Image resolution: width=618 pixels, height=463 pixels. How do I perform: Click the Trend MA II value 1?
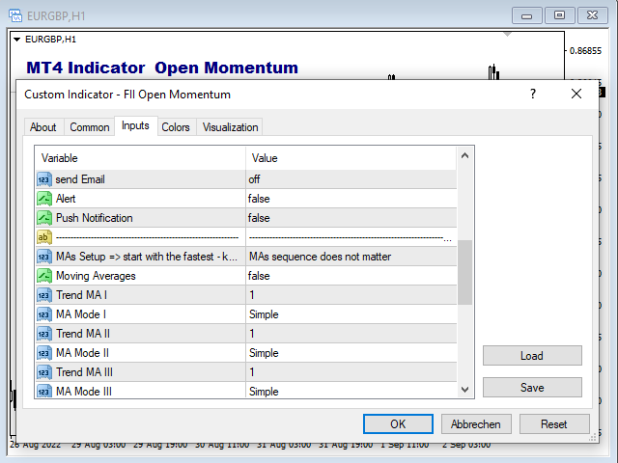[252, 334]
